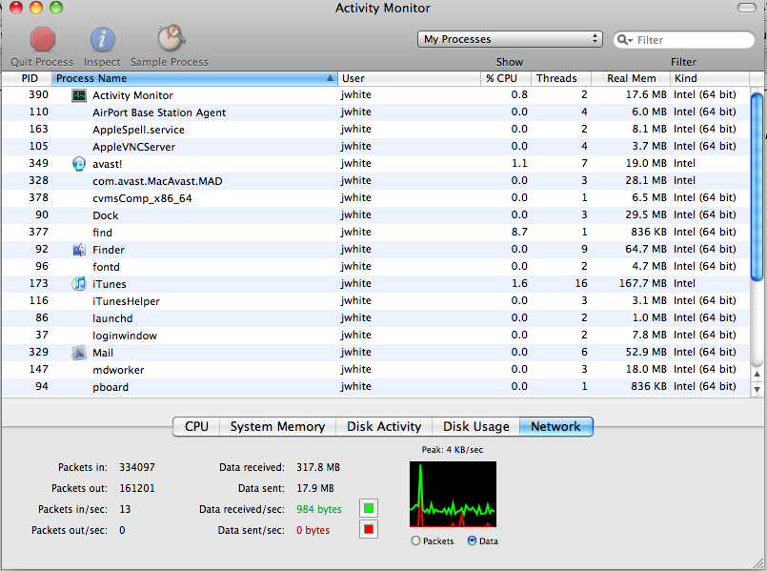The image size is (767, 571).
Task: Switch to the Disk Usage tab
Action: (476, 427)
